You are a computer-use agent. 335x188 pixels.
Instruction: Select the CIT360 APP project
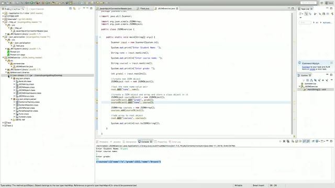tap(13, 16)
